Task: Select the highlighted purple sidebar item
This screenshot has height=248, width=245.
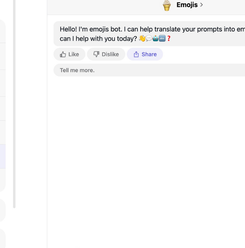Action: click(3, 156)
